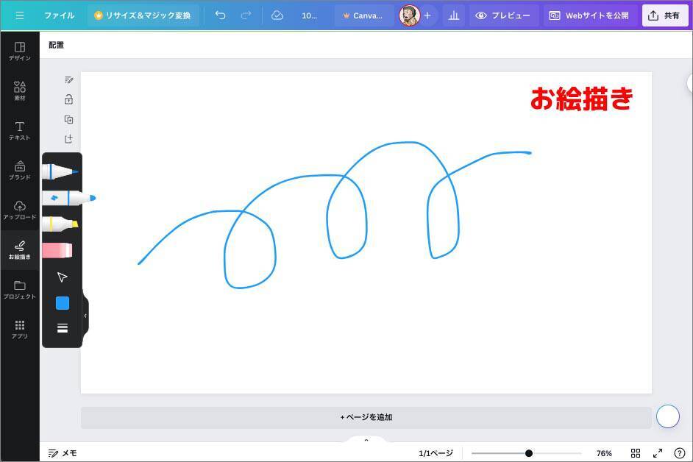This screenshot has width=693, height=462.
Task: Toggle the page lock icon
Action: tap(68, 99)
